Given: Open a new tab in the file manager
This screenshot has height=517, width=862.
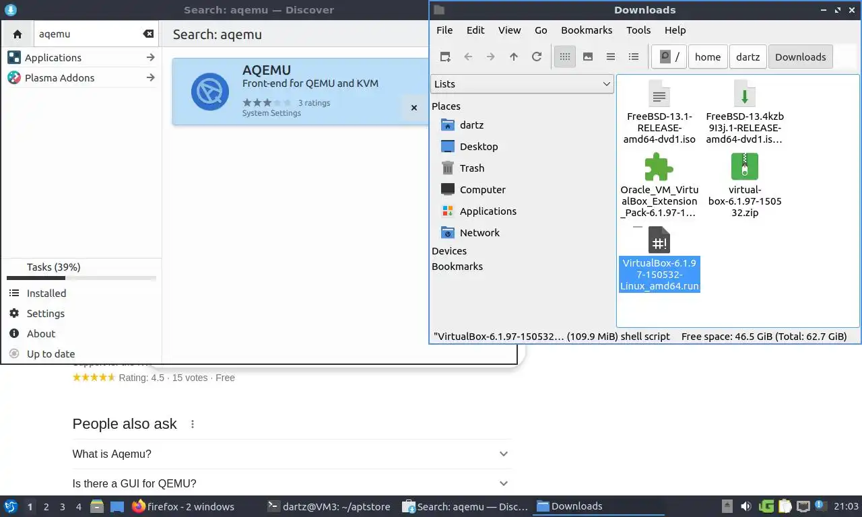Looking at the screenshot, I should (445, 57).
